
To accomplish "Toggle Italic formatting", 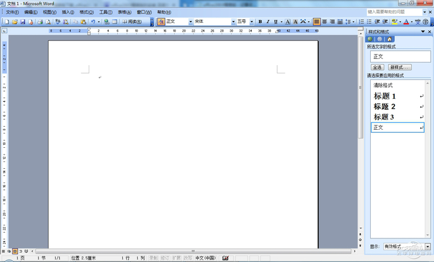I will click(268, 22).
